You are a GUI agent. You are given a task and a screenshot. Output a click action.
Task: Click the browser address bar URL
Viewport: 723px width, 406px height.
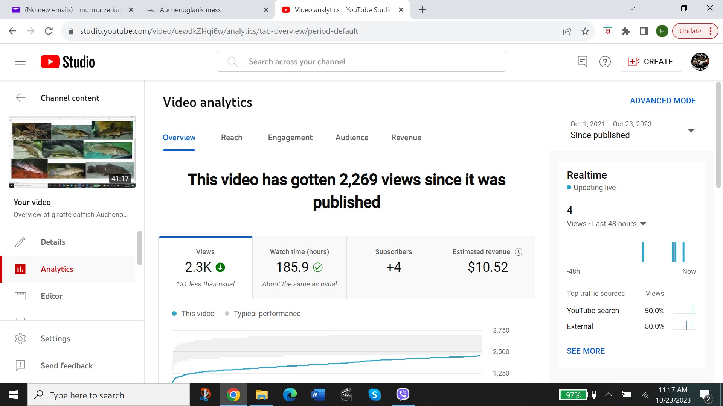219,31
